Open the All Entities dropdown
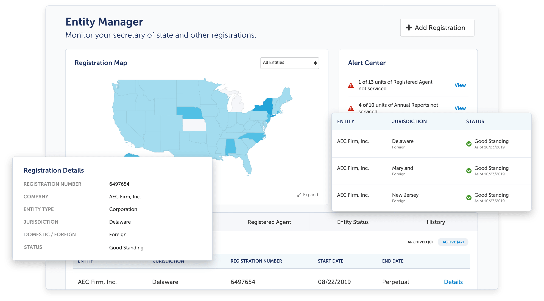 click(x=289, y=63)
